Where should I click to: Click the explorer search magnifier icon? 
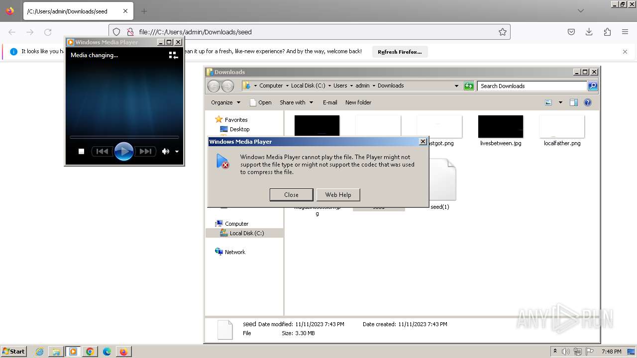(593, 86)
